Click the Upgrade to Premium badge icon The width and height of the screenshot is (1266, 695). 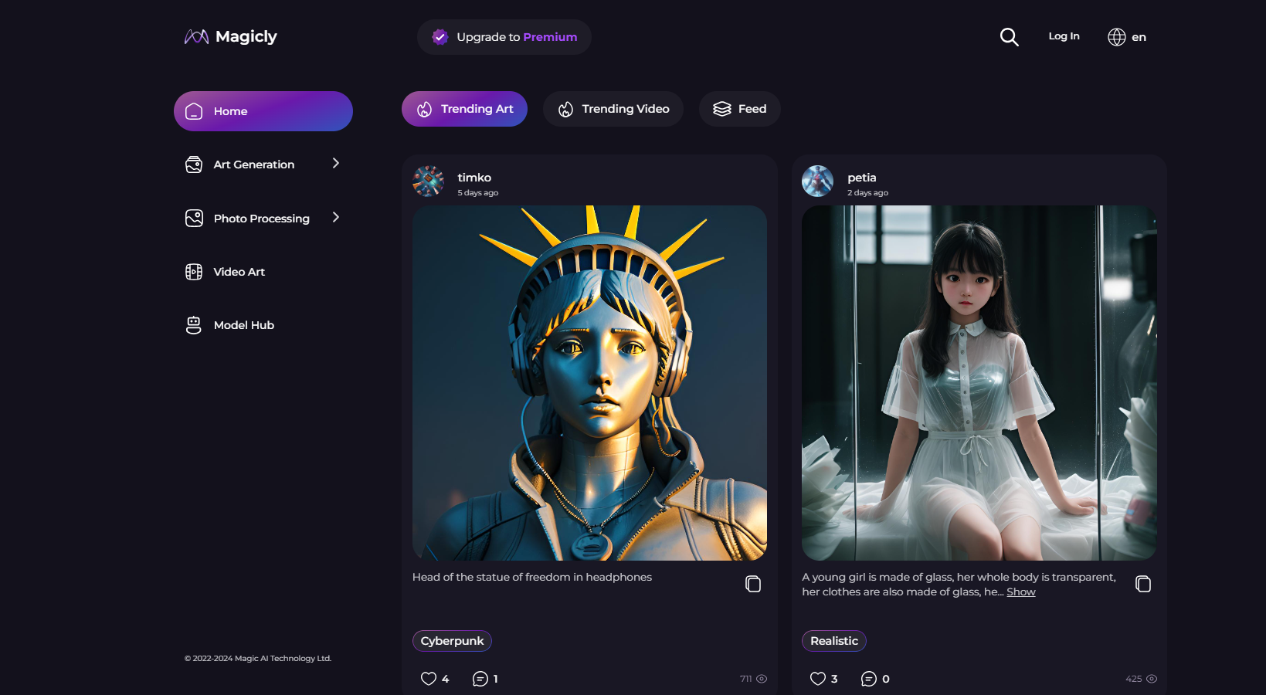[440, 37]
